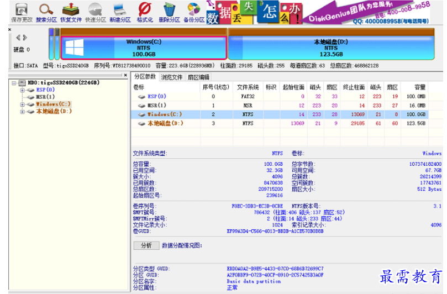Click the 16.0MB capacity cell
This screenshot has width=447, height=294.
(416, 106)
